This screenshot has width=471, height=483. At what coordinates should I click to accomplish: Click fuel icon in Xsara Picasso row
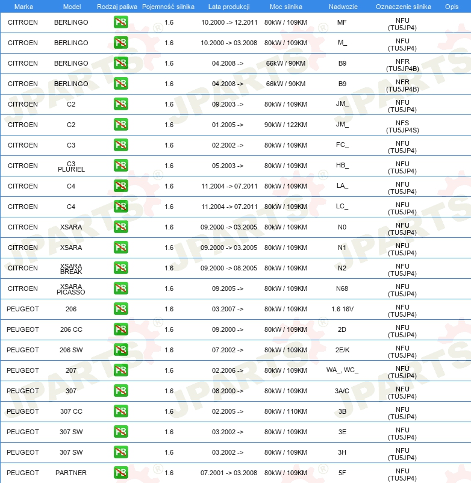[x=120, y=288]
